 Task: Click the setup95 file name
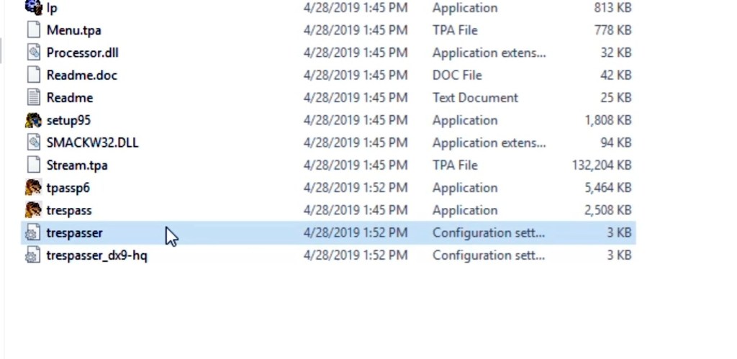(x=68, y=120)
